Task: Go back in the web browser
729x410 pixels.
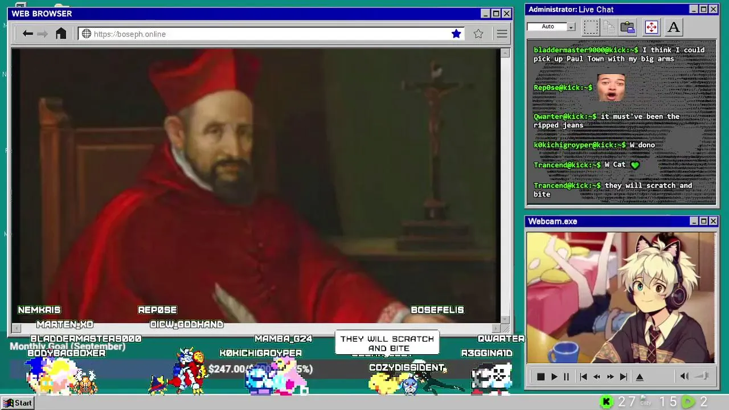Action: pyautogui.click(x=27, y=34)
